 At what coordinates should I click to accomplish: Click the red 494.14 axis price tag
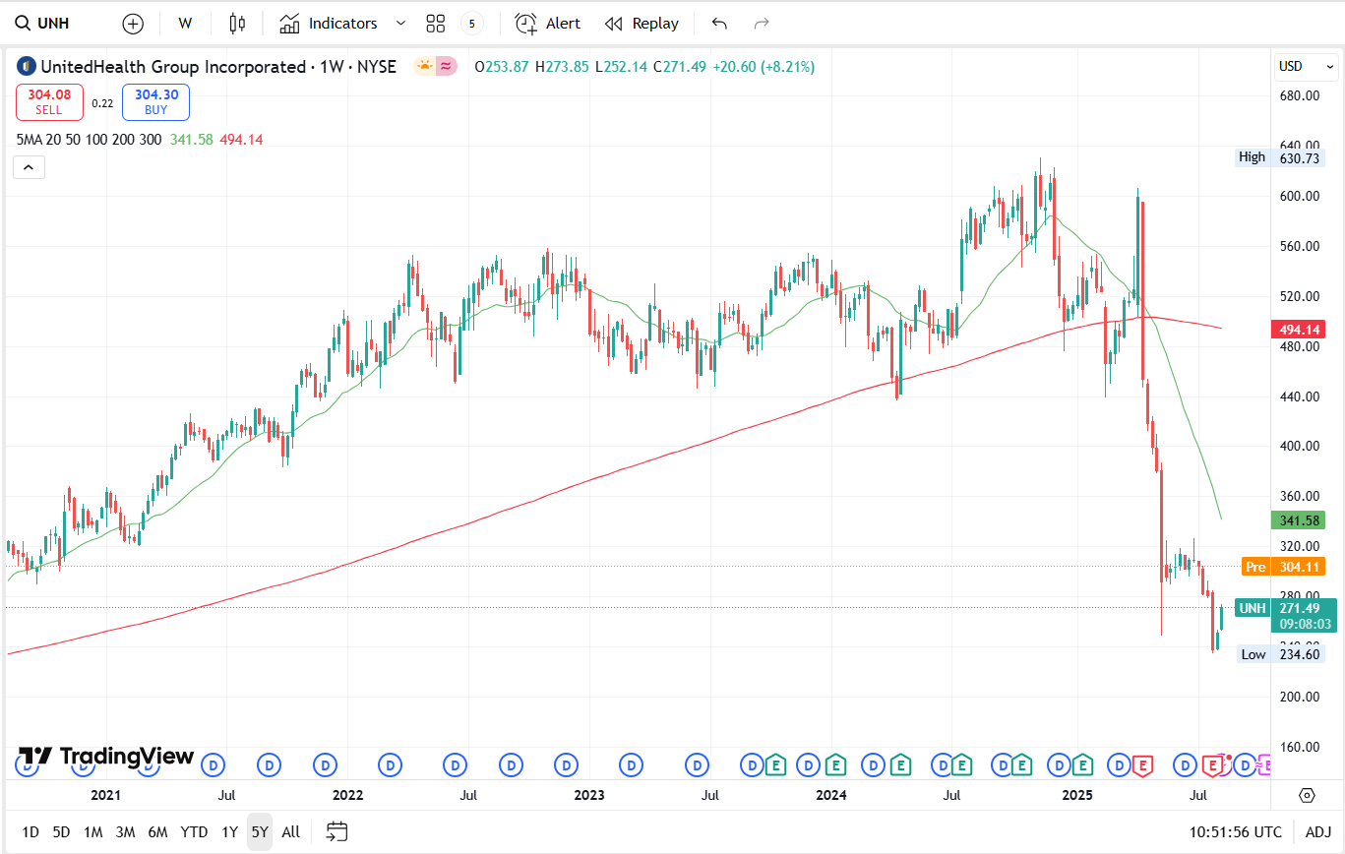(x=1300, y=330)
